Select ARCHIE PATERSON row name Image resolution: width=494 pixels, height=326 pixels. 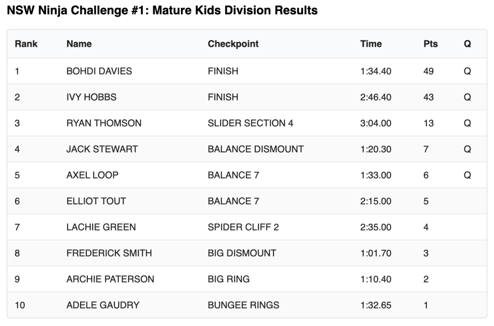coord(110,279)
